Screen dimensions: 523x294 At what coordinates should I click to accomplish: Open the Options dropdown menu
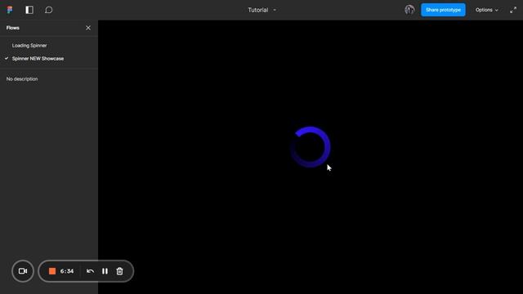487,10
